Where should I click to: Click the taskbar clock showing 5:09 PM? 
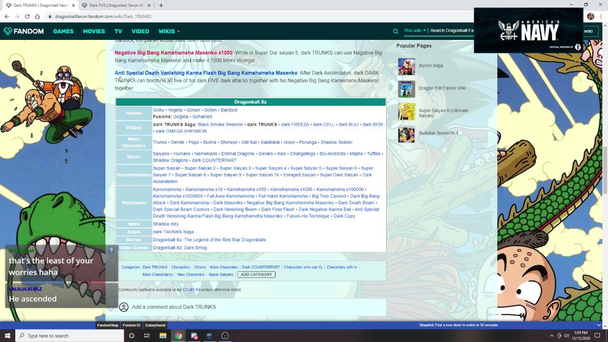(580, 336)
